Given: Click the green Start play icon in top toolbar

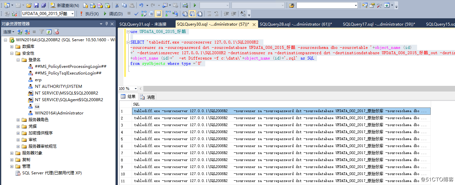Looking at the screenshot, I should coord(195,5).
